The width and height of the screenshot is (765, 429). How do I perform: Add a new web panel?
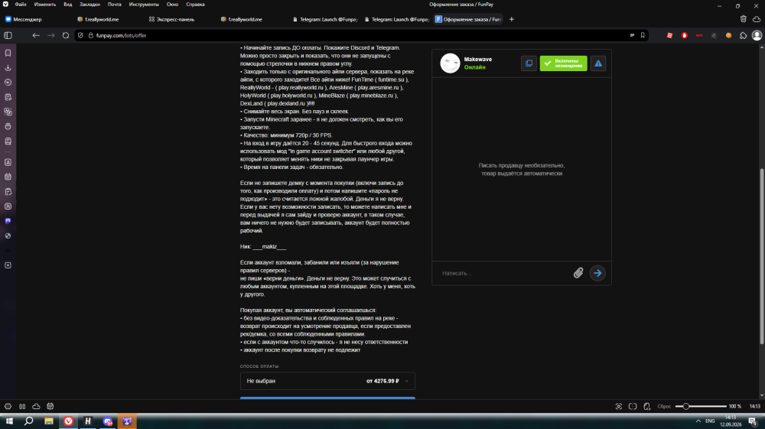pyautogui.click(x=8, y=265)
